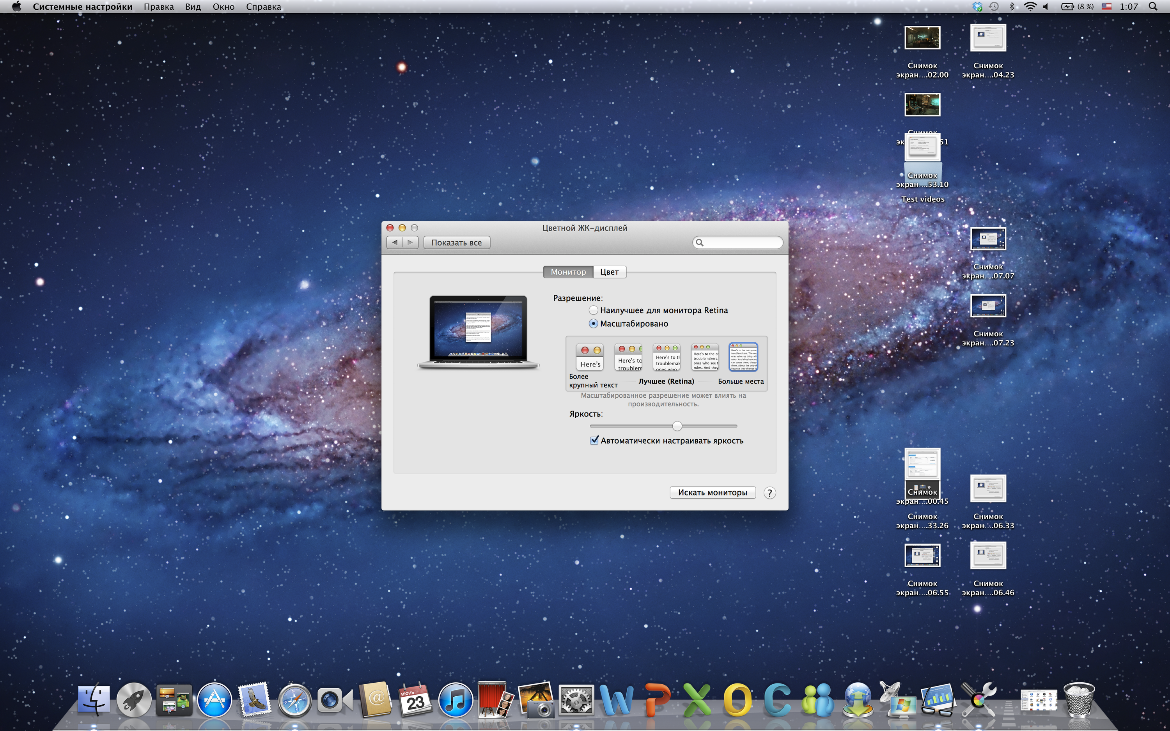1170x731 pixels.
Task: Open the Trash in the Dock
Action: point(1079,699)
